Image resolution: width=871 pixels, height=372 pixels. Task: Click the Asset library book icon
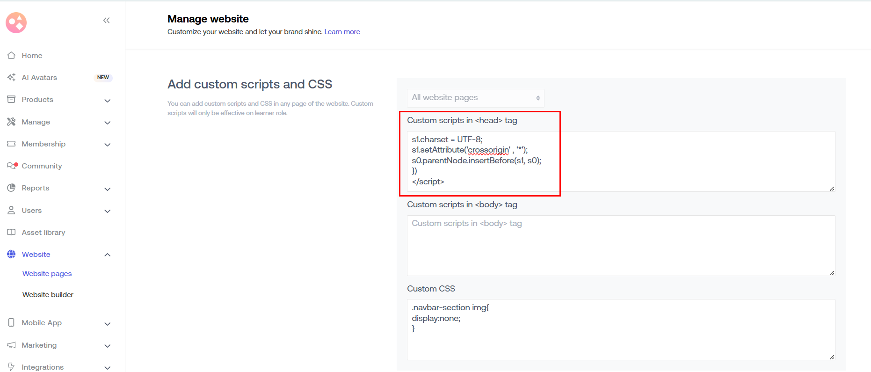(11, 232)
